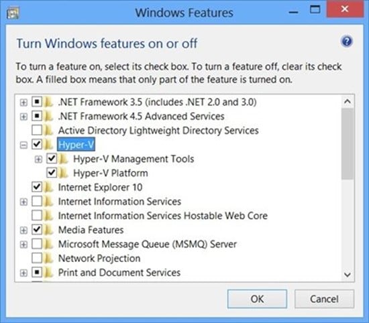Confirm changes with the OK button
Viewport: 369px width, 323px height.
pyautogui.click(x=257, y=299)
